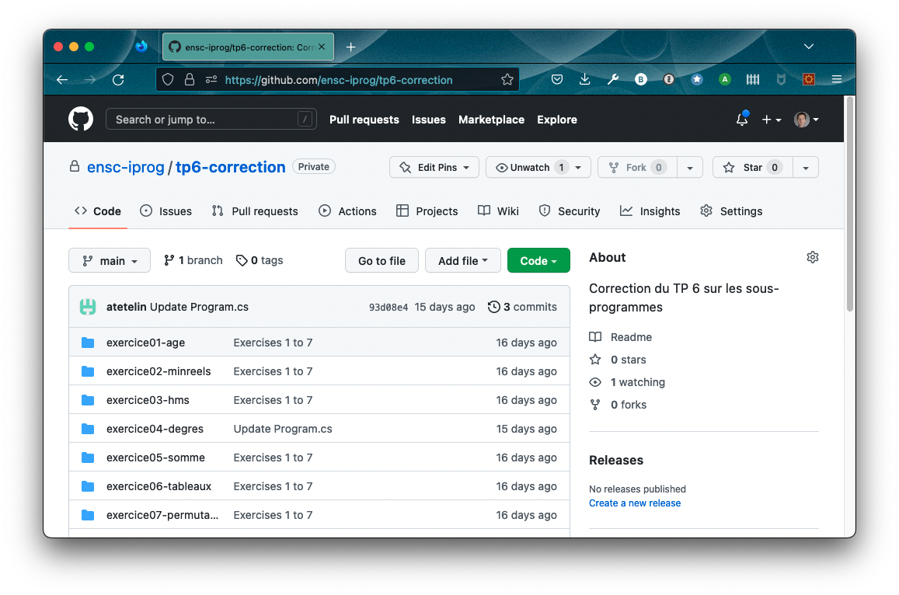Open the Add file dropdown
This screenshot has width=899, height=595.
pyautogui.click(x=462, y=261)
